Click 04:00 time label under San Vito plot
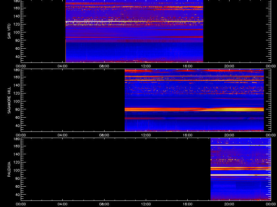The height and width of the screenshot is (207, 277). click(x=63, y=66)
